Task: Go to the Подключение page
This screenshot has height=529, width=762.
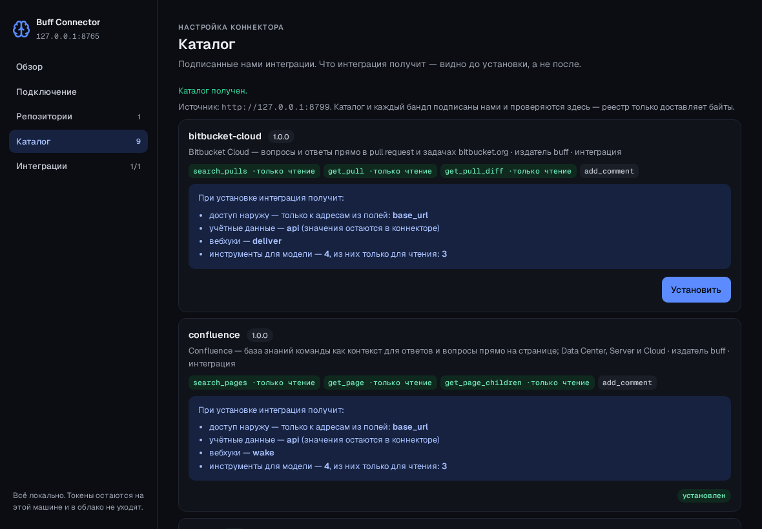Action: pyautogui.click(x=78, y=92)
